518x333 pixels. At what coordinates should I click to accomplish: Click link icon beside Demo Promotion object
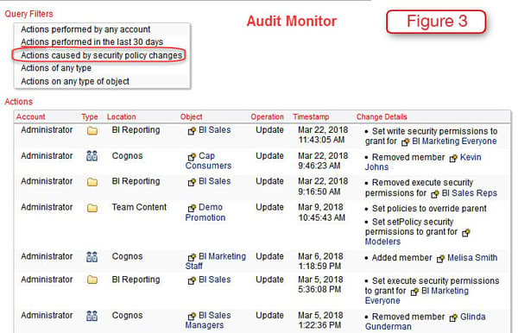click(x=192, y=208)
